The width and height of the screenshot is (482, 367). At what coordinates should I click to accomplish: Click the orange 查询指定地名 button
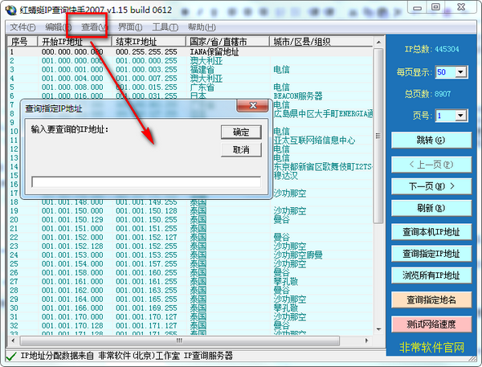[431, 300]
